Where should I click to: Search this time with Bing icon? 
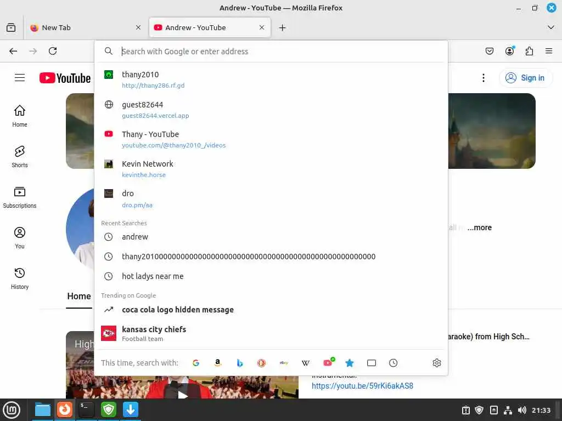point(240,363)
